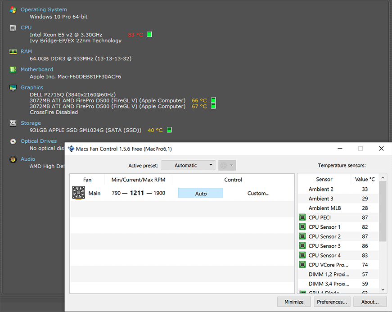Select the Ambient 3 sensor row
This screenshot has width=392, height=312.
coord(338,199)
